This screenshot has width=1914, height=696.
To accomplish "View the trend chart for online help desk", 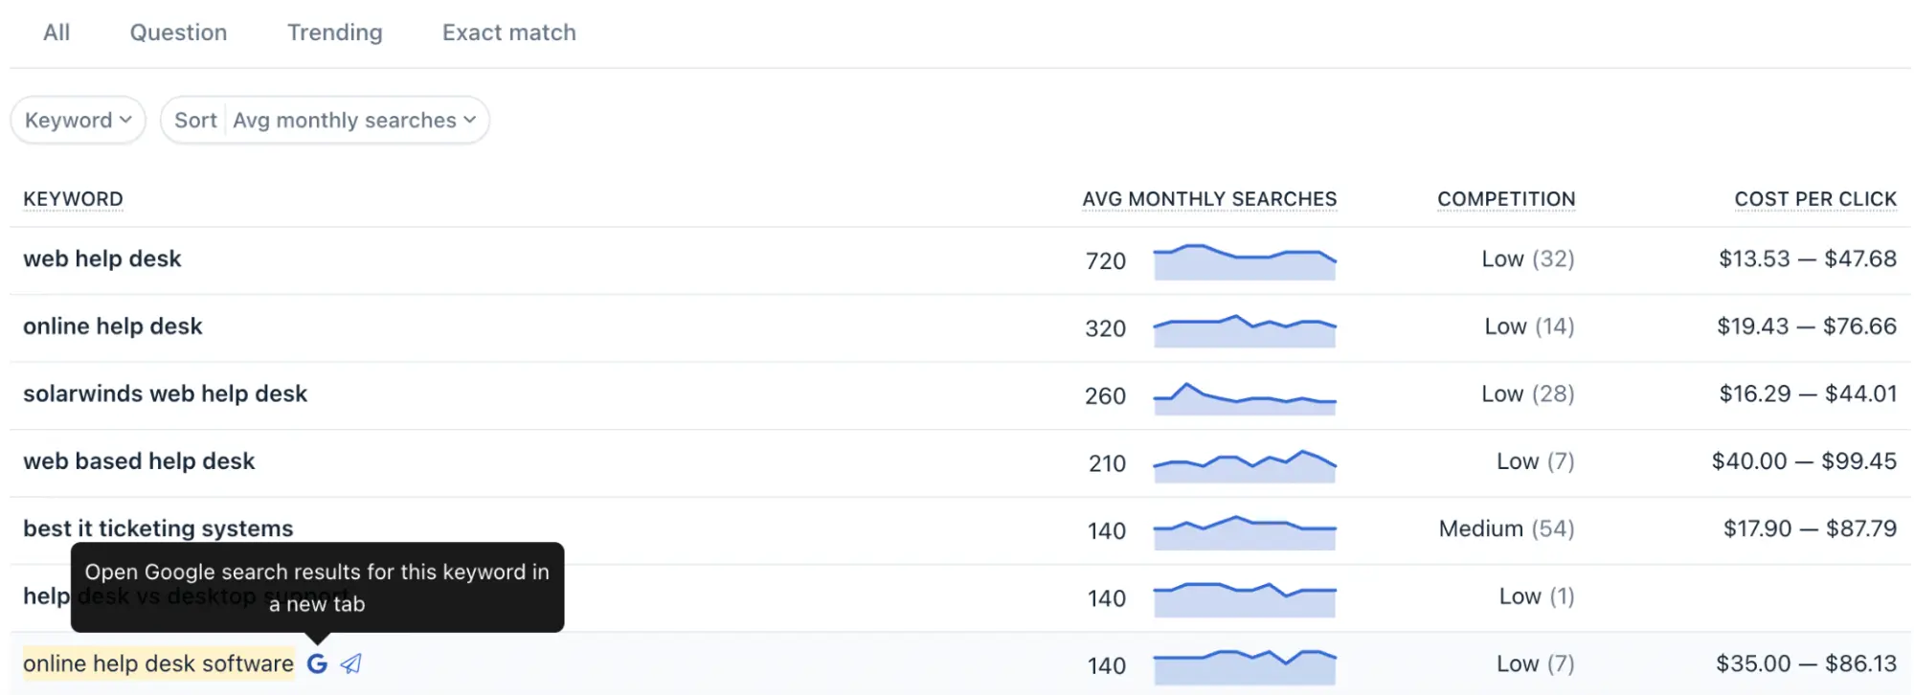I will [x=1245, y=329].
